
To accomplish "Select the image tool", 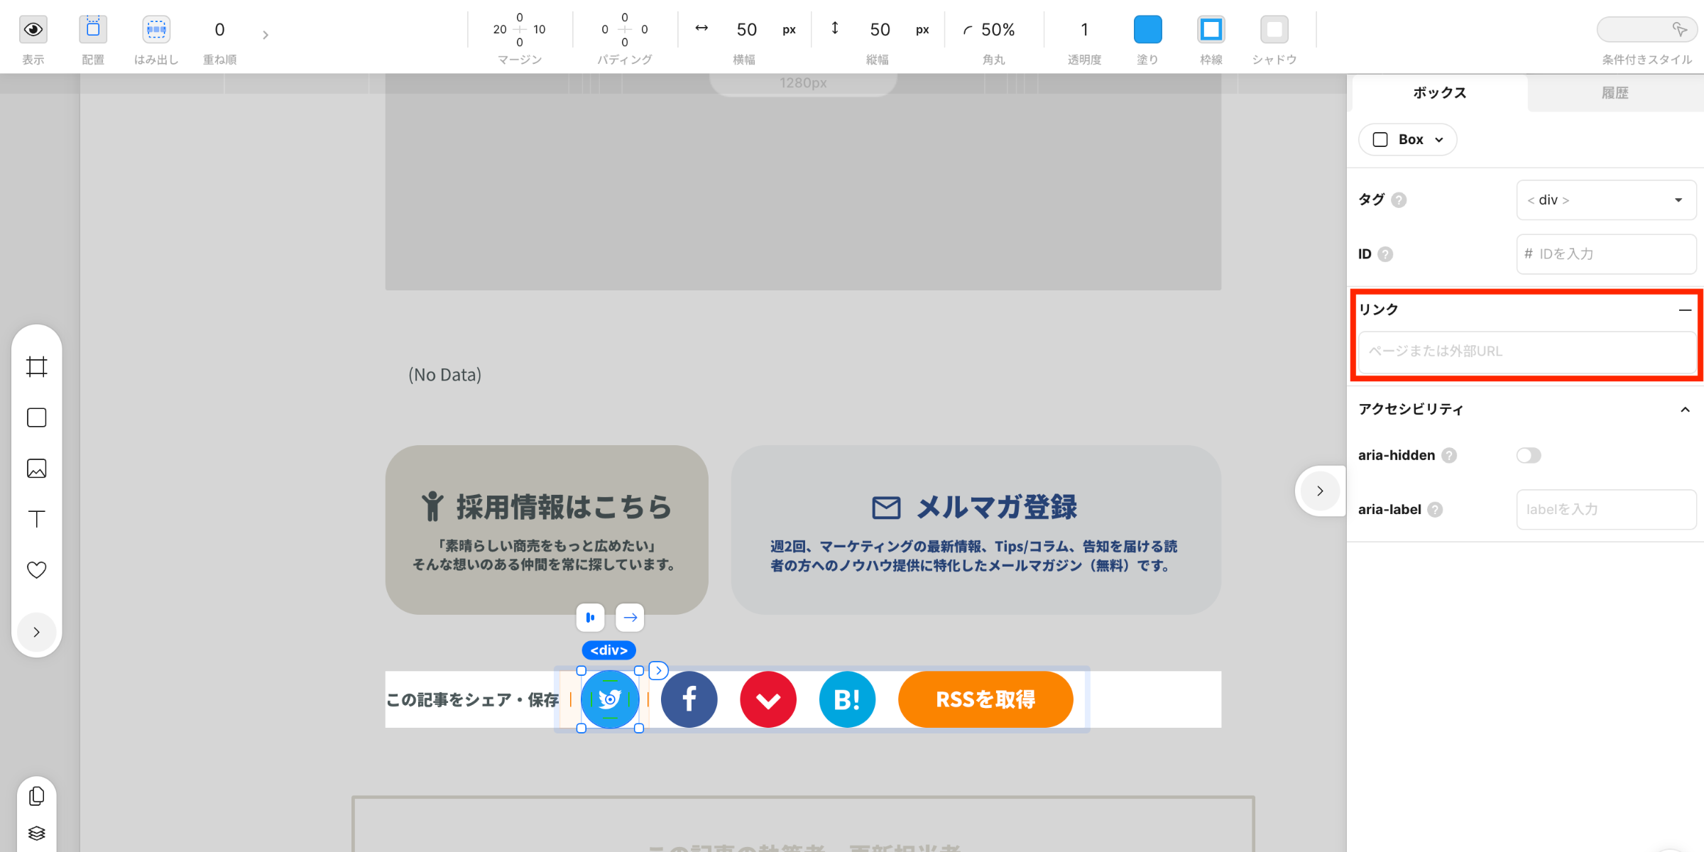I will coord(37,469).
